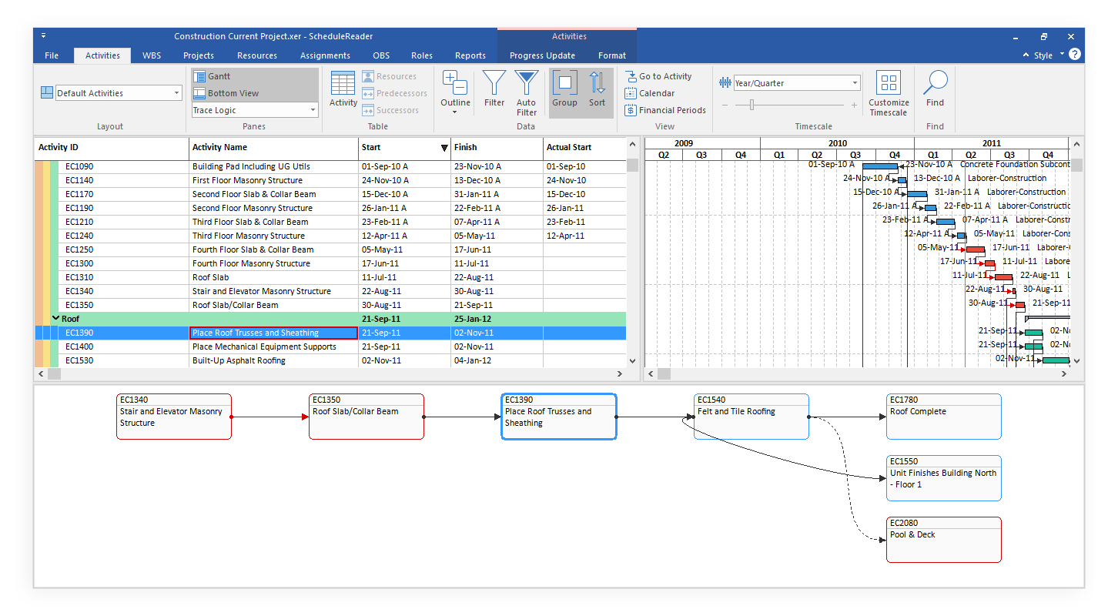Adjust the timescale zoom slider handle
This screenshot has width=1118, height=616.
[x=751, y=105]
